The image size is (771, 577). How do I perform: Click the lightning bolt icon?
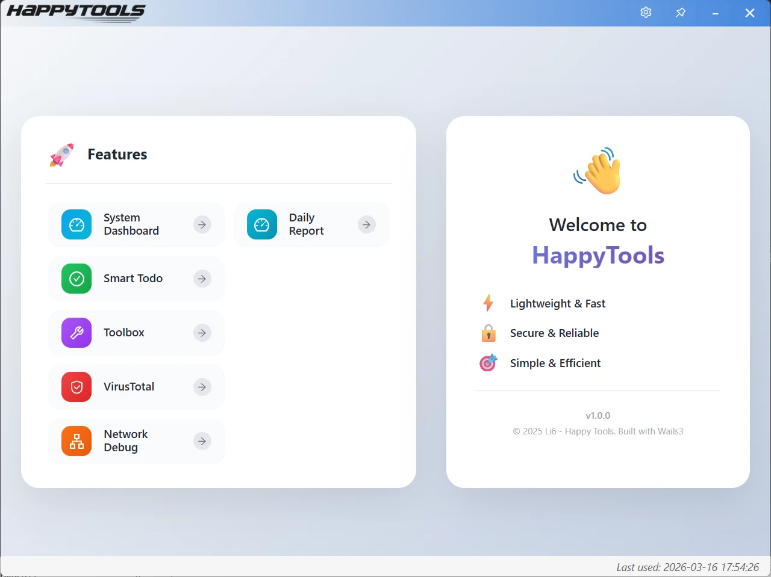click(x=489, y=303)
